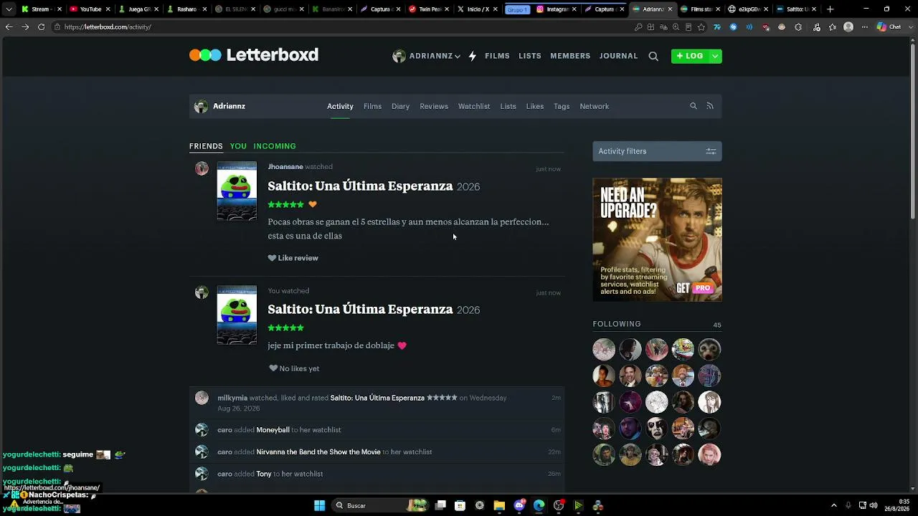The width and height of the screenshot is (918, 516).
Task: Click the heart next to No likes yet
Action: pyautogui.click(x=273, y=368)
